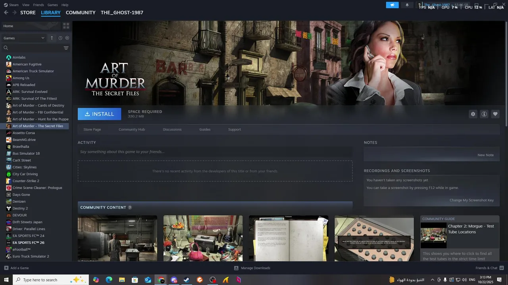Open the pink handbag community screenshot
This screenshot has width=508, height=285.
pos(203,238)
